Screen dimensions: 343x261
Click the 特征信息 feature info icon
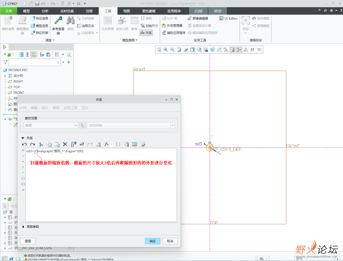click(33, 19)
